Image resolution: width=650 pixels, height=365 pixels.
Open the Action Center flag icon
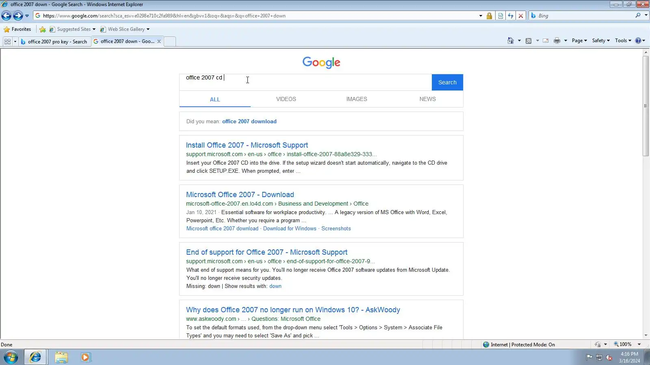click(x=589, y=357)
